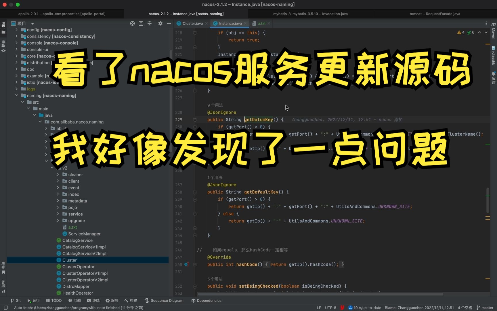Toggle fold marker at getDefaultKey line 238
The width and height of the screenshot is (497, 311).
pos(195,192)
